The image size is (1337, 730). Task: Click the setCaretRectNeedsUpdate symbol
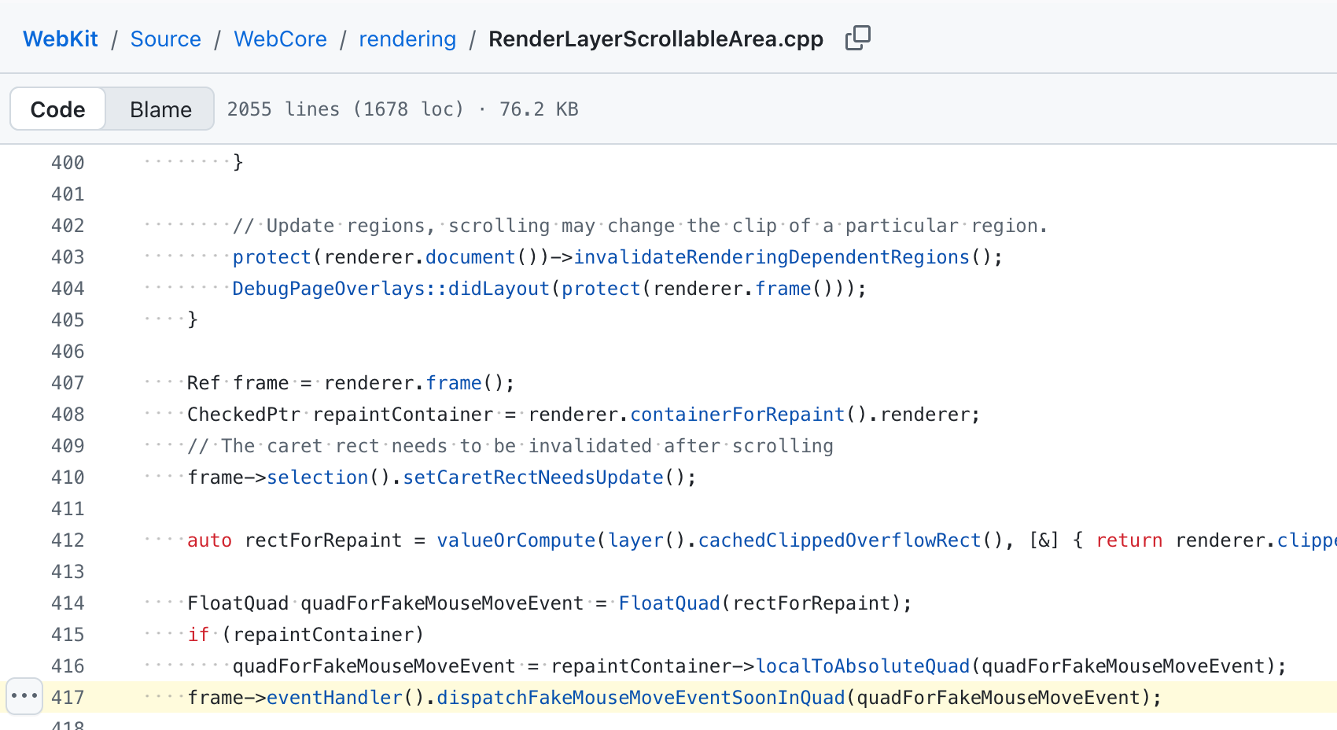[x=533, y=477]
